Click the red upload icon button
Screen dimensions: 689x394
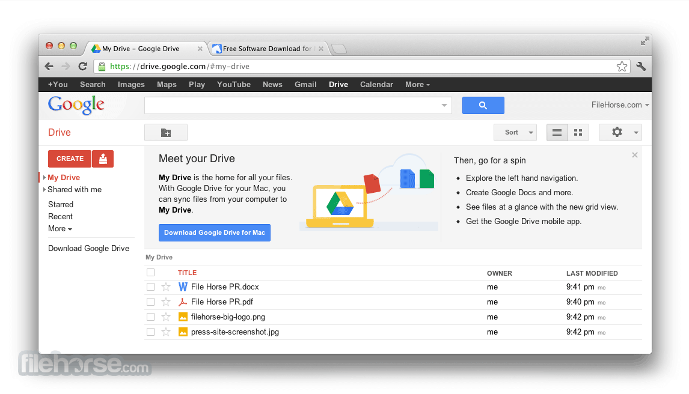point(103,159)
